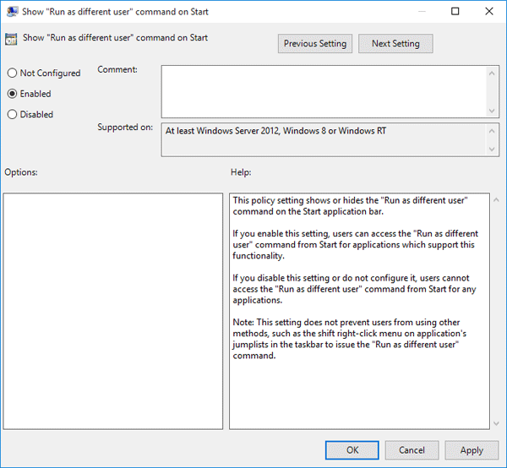Select the Not Configured option
507x468 pixels.
[x=12, y=73]
